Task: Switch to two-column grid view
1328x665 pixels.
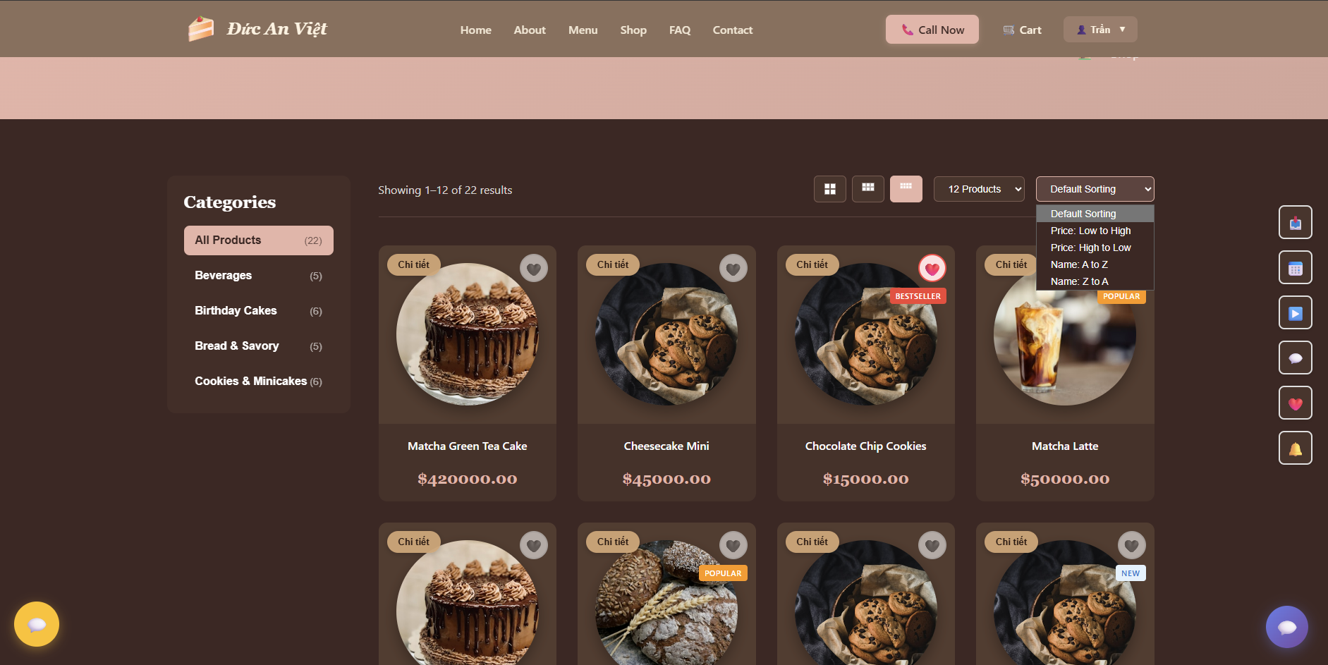Action: (830, 189)
